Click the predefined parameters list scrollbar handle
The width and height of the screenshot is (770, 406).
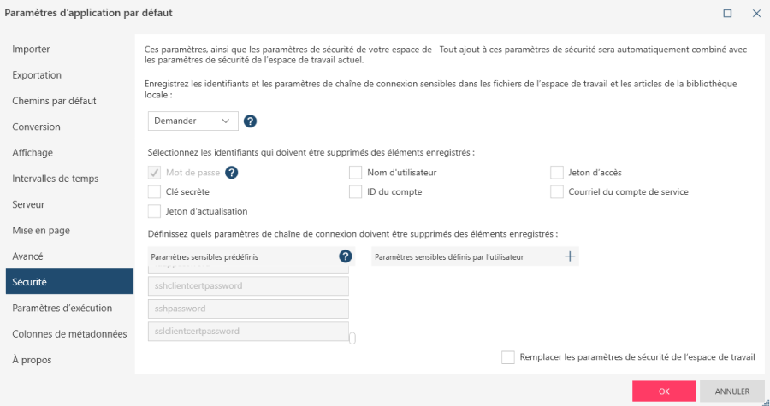coord(352,338)
